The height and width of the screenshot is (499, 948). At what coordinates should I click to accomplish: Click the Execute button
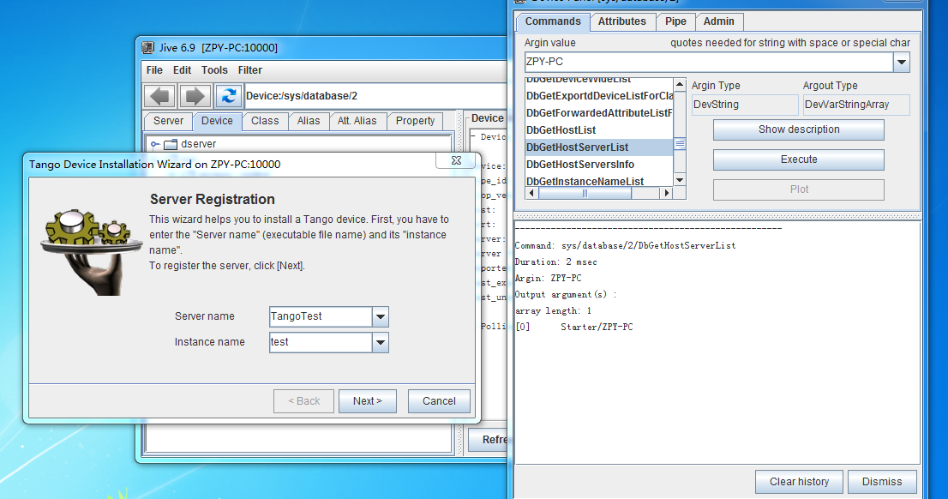(x=799, y=159)
